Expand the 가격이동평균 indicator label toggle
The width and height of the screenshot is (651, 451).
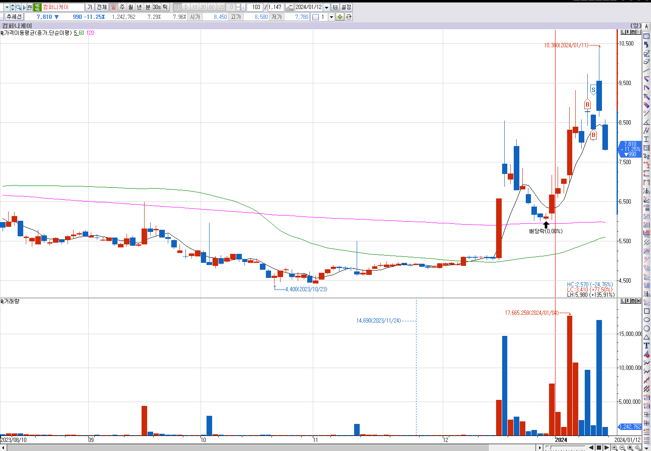(x=2, y=33)
